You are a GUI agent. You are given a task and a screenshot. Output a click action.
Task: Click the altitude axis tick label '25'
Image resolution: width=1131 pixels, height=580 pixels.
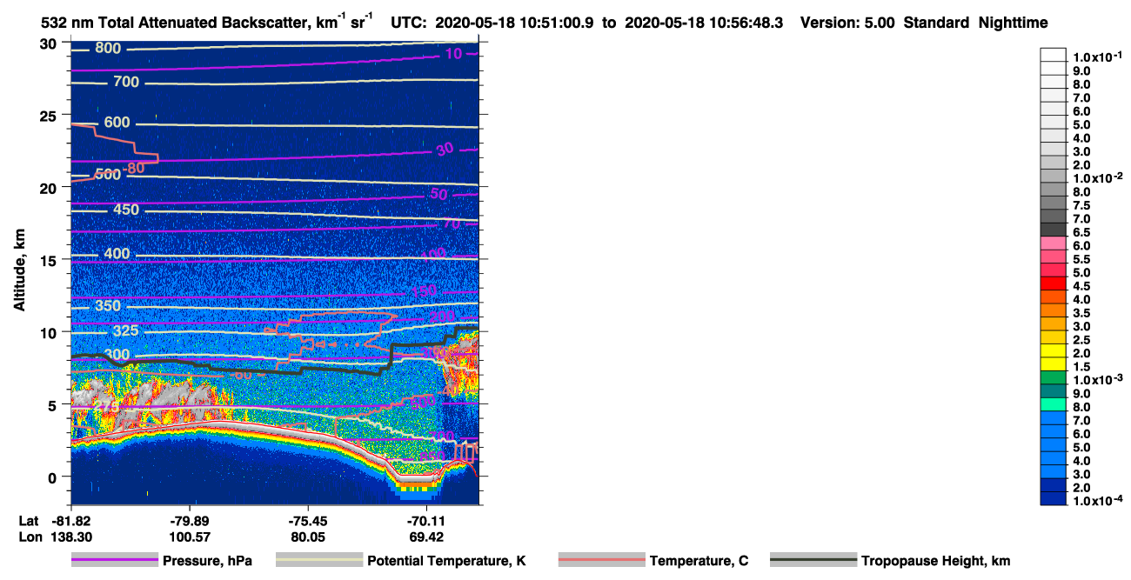(50, 115)
